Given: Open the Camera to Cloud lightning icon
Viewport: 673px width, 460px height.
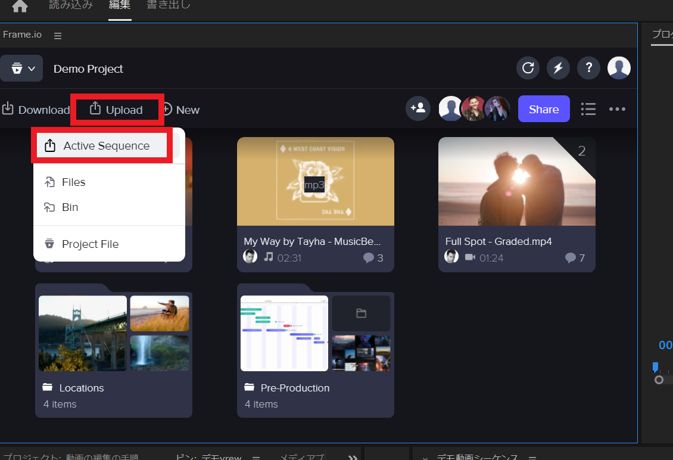Looking at the screenshot, I should click(558, 67).
